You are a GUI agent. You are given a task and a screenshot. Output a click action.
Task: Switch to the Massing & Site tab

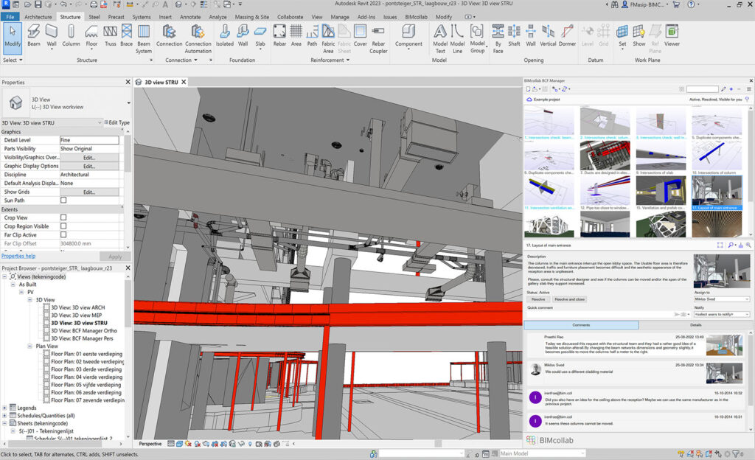tap(252, 17)
